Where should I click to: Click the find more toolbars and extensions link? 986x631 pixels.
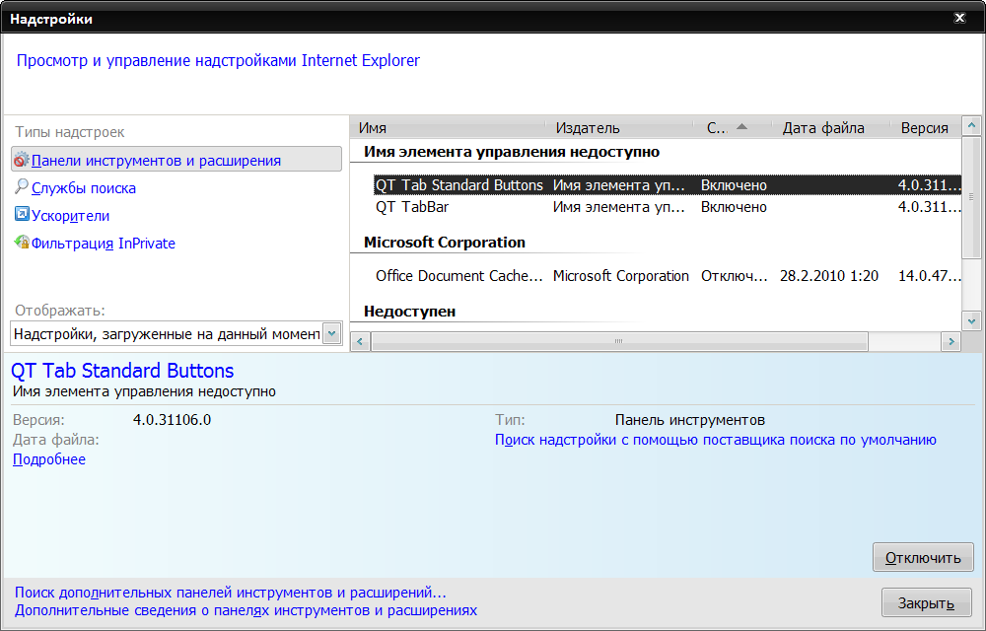(x=231, y=593)
